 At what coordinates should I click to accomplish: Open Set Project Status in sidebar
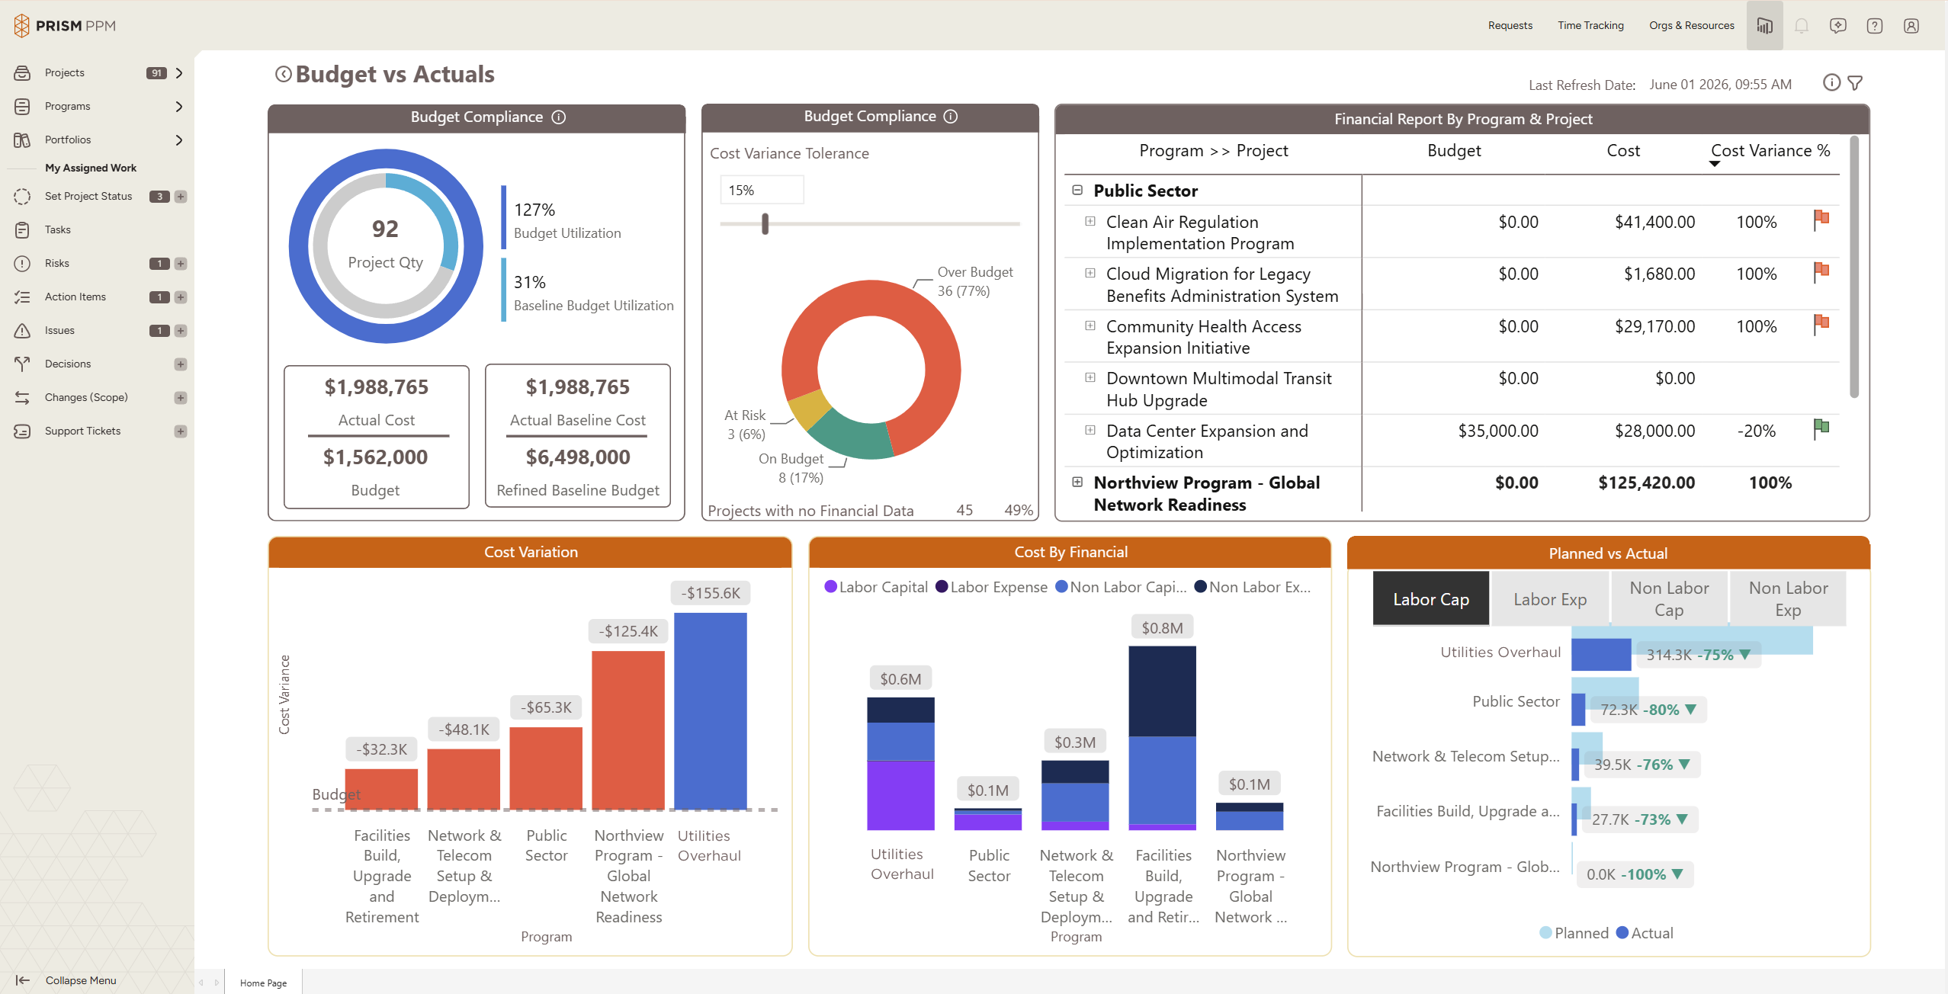(88, 196)
